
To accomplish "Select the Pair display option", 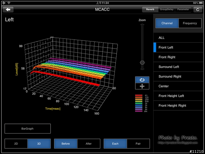I will [x=138, y=144].
